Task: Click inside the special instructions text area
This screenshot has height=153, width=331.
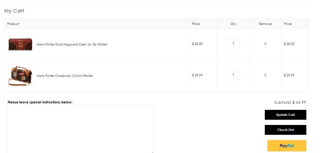Action: (x=80, y=129)
